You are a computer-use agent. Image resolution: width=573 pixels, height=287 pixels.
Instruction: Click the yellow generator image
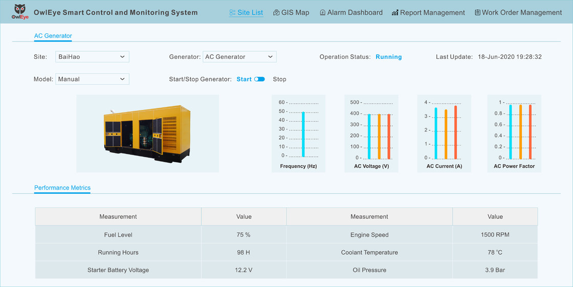147,133
